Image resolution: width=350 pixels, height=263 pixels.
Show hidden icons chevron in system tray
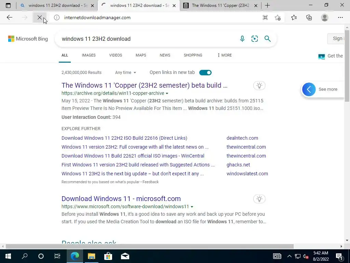pos(289,256)
